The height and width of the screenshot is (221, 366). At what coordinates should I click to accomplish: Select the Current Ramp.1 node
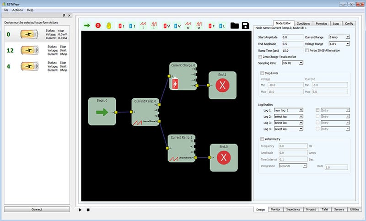pyautogui.click(x=182, y=148)
